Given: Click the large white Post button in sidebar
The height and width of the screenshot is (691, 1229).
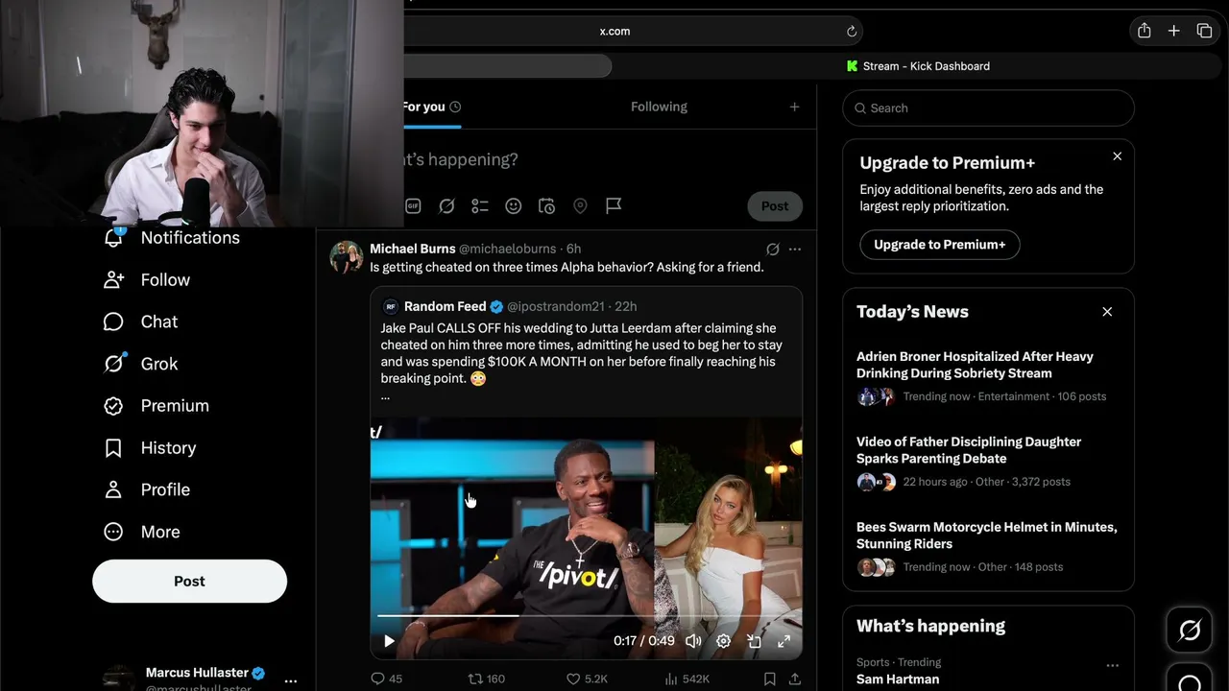Looking at the screenshot, I should [189, 582].
